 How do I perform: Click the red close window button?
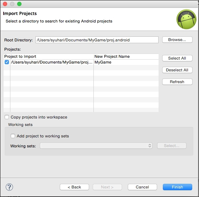[5, 4]
